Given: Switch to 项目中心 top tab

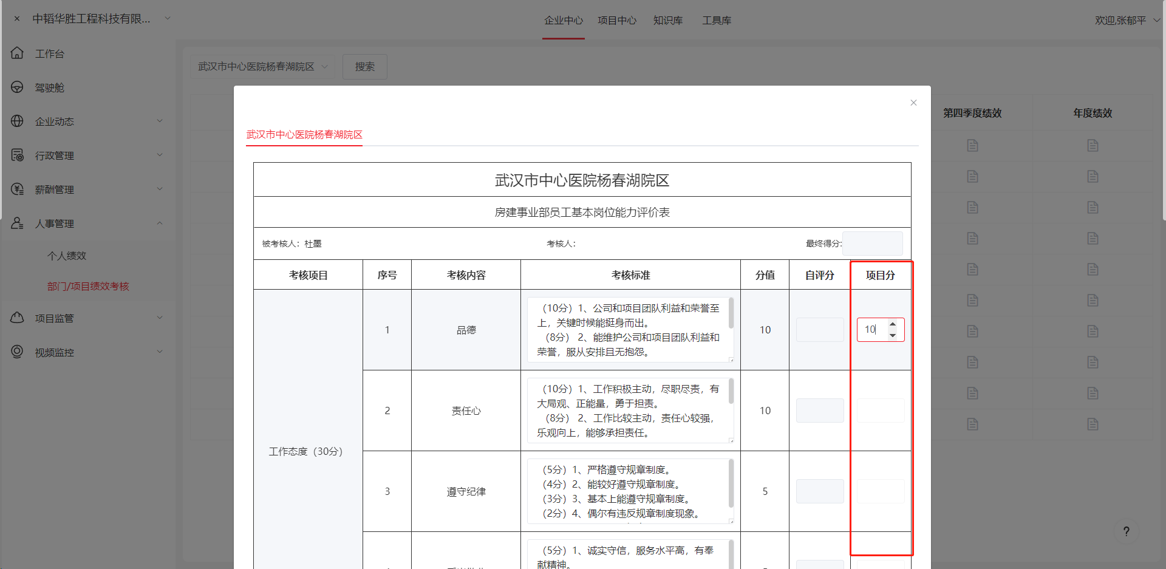Looking at the screenshot, I should pos(617,20).
